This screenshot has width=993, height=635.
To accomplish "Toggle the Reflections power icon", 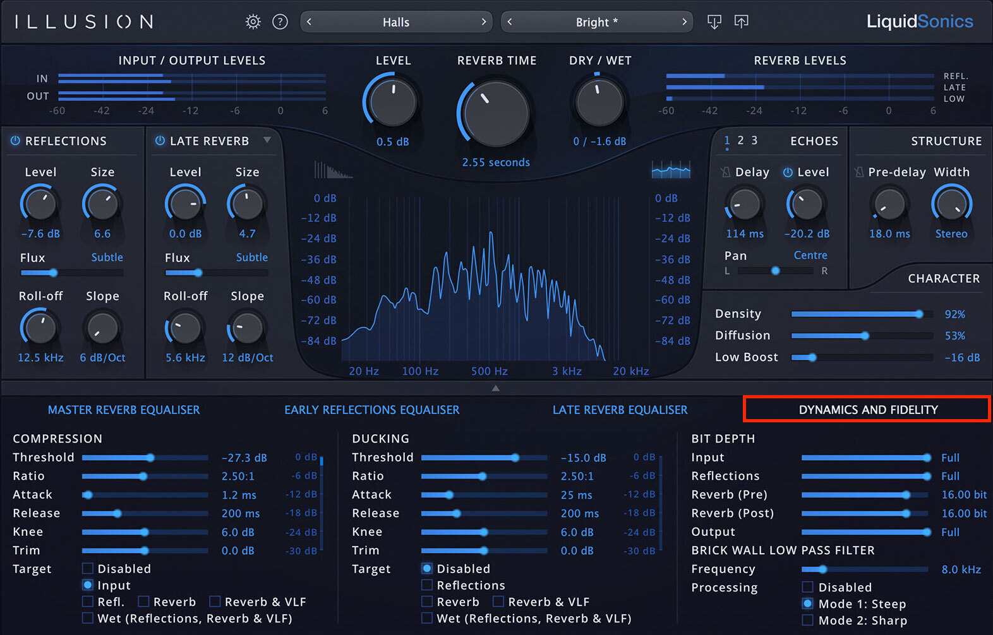I will point(15,141).
